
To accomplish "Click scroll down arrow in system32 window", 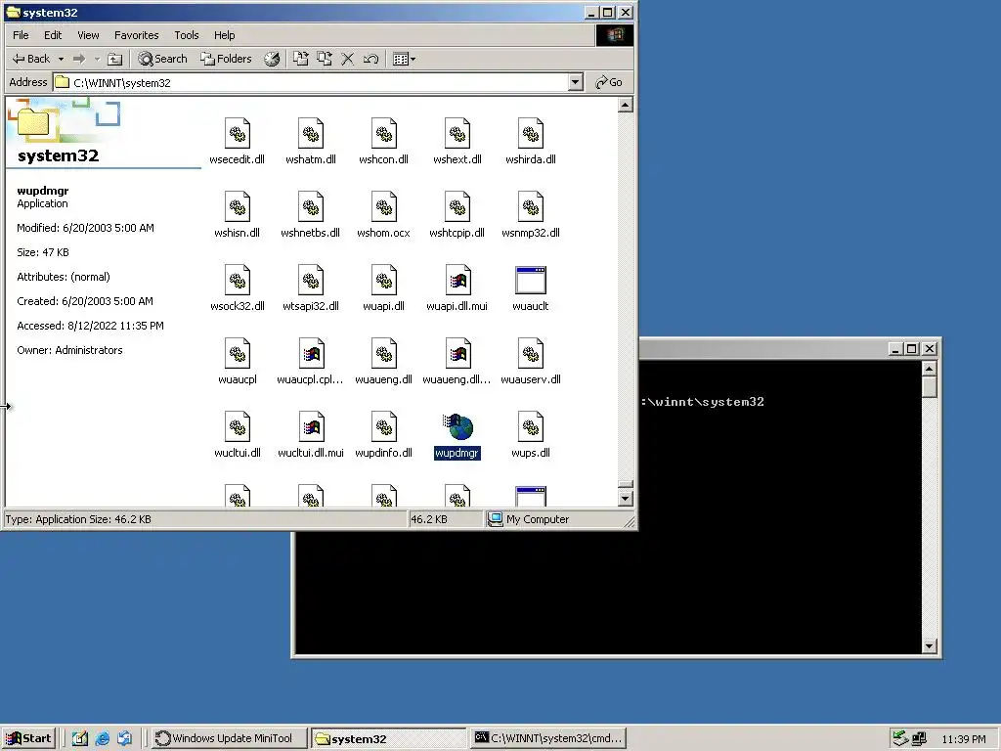I will (626, 498).
